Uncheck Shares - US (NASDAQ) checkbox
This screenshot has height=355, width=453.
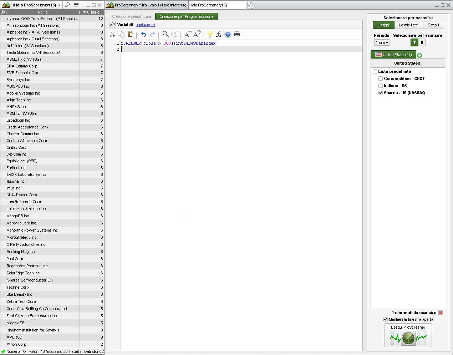coord(381,93)
